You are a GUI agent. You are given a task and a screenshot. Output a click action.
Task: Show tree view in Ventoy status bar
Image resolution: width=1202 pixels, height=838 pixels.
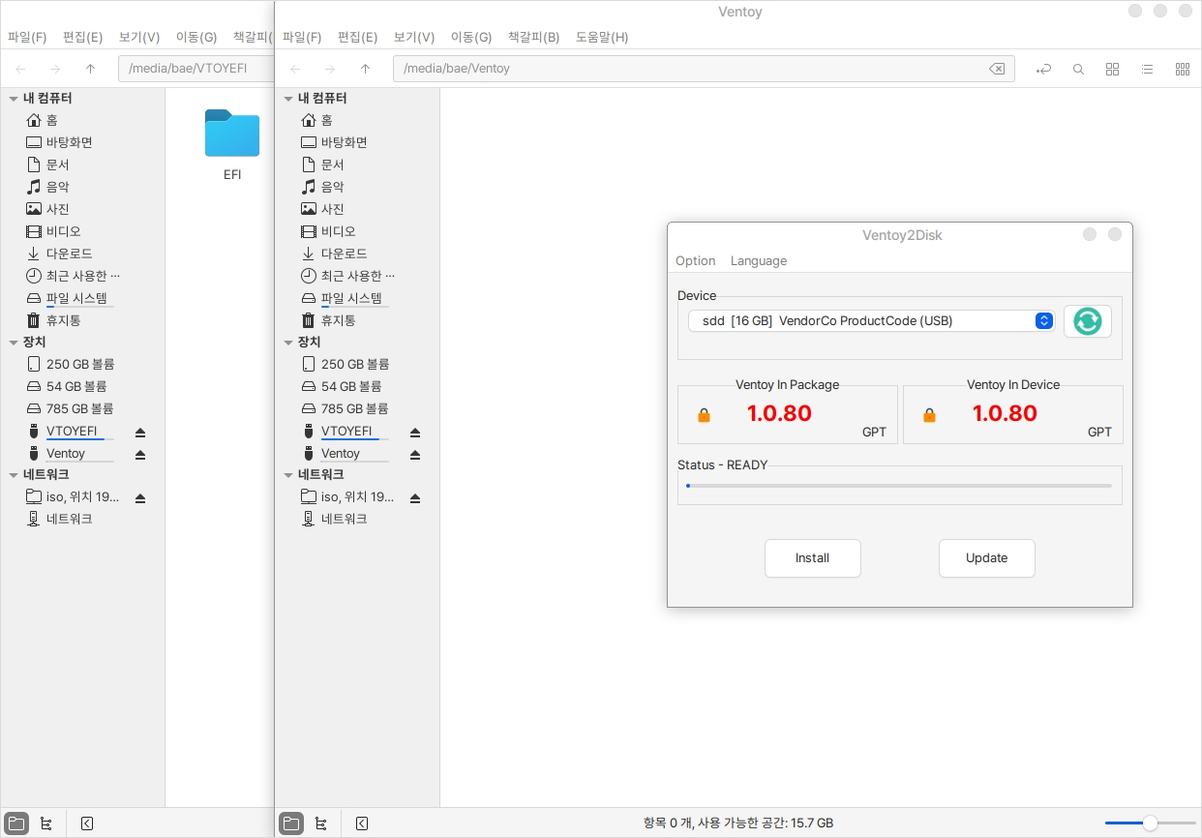click(321, 823)
